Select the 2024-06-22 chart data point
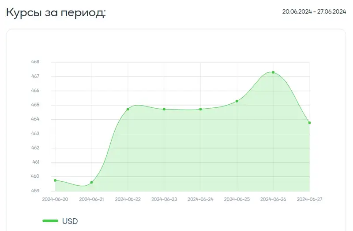The height and width of the screenshot is (231, 353). (128, 109)
